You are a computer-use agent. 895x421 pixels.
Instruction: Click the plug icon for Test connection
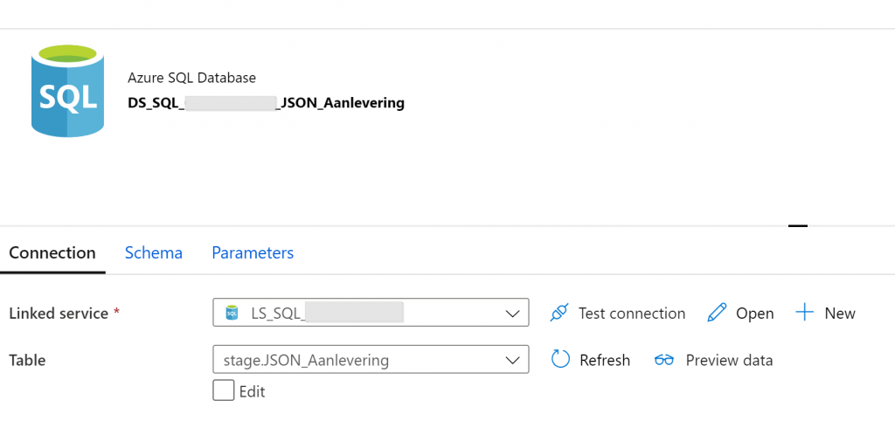point(559,313)
